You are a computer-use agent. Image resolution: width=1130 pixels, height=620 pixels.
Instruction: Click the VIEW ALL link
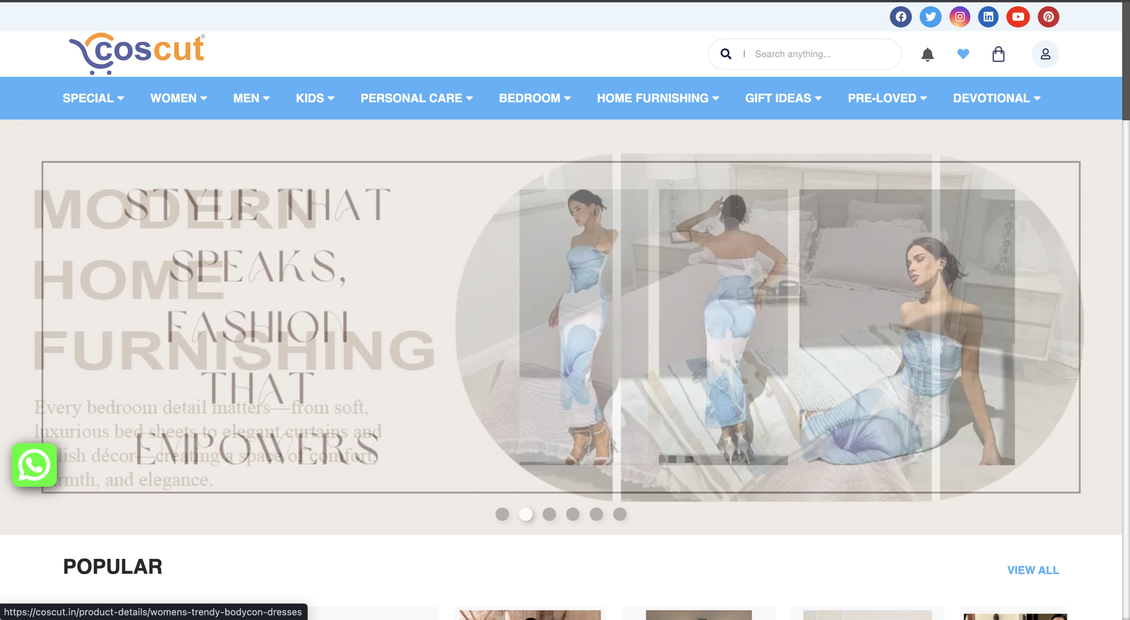[x=1033, y=570]
